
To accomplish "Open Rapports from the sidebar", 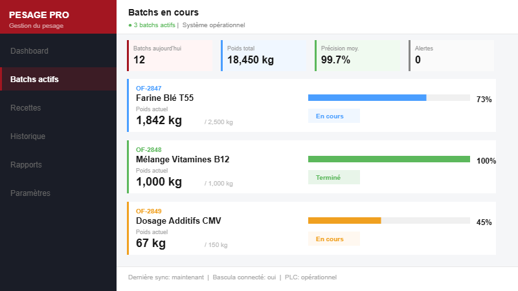I will (x=26, y=165).
